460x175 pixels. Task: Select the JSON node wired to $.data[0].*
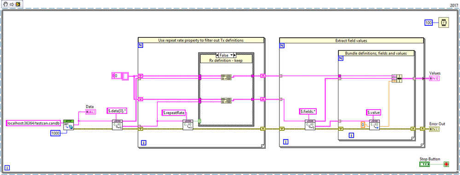click(x=117, y=125)
